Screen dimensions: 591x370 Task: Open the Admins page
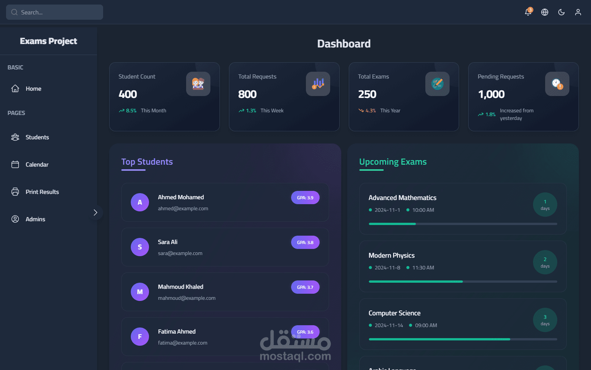(x=49, y=219)
